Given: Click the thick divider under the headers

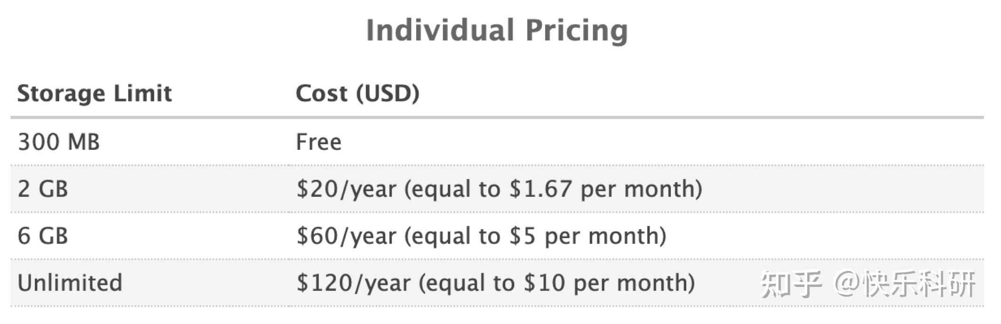Looking at the screenshot, I should coord(497,117).
